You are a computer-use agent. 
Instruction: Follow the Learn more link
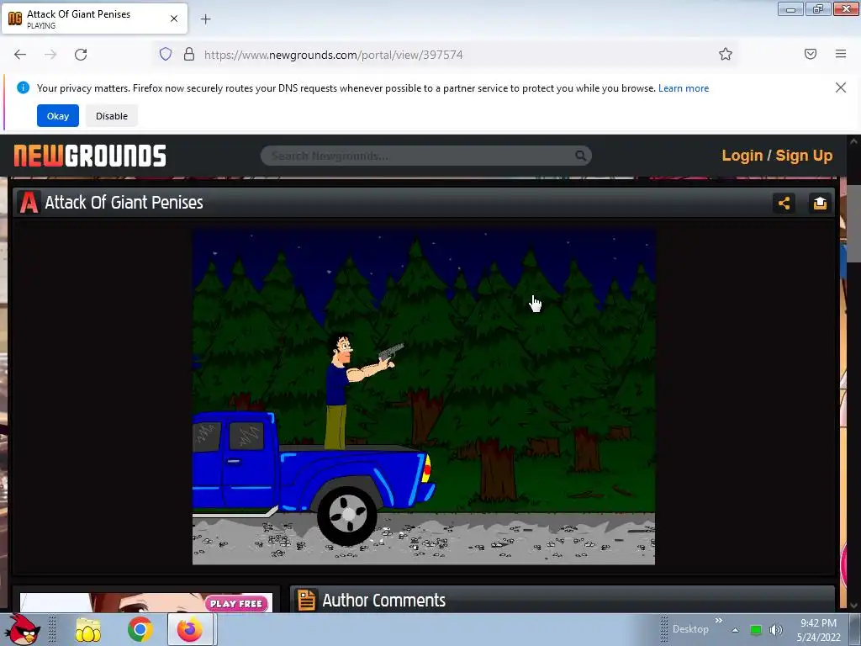click(684, 88)
